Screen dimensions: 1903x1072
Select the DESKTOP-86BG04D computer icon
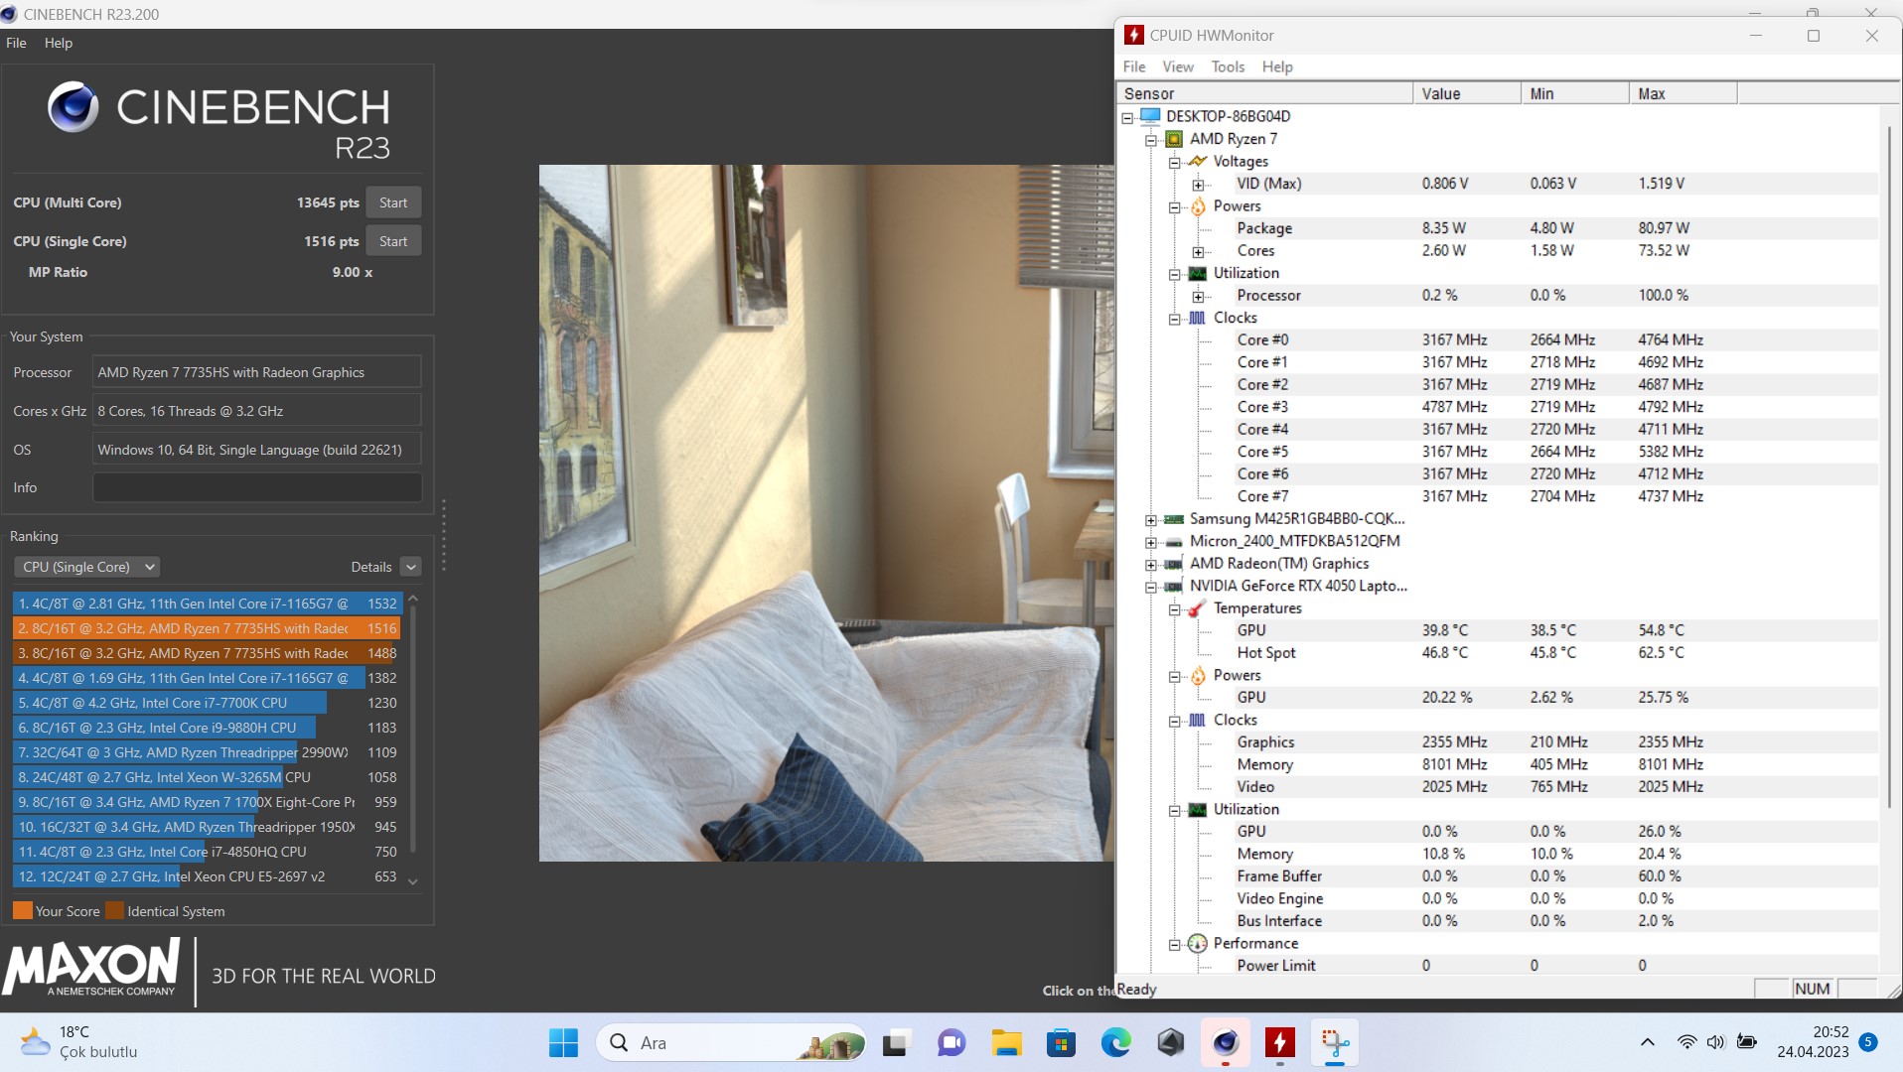tap(1150, 116)
